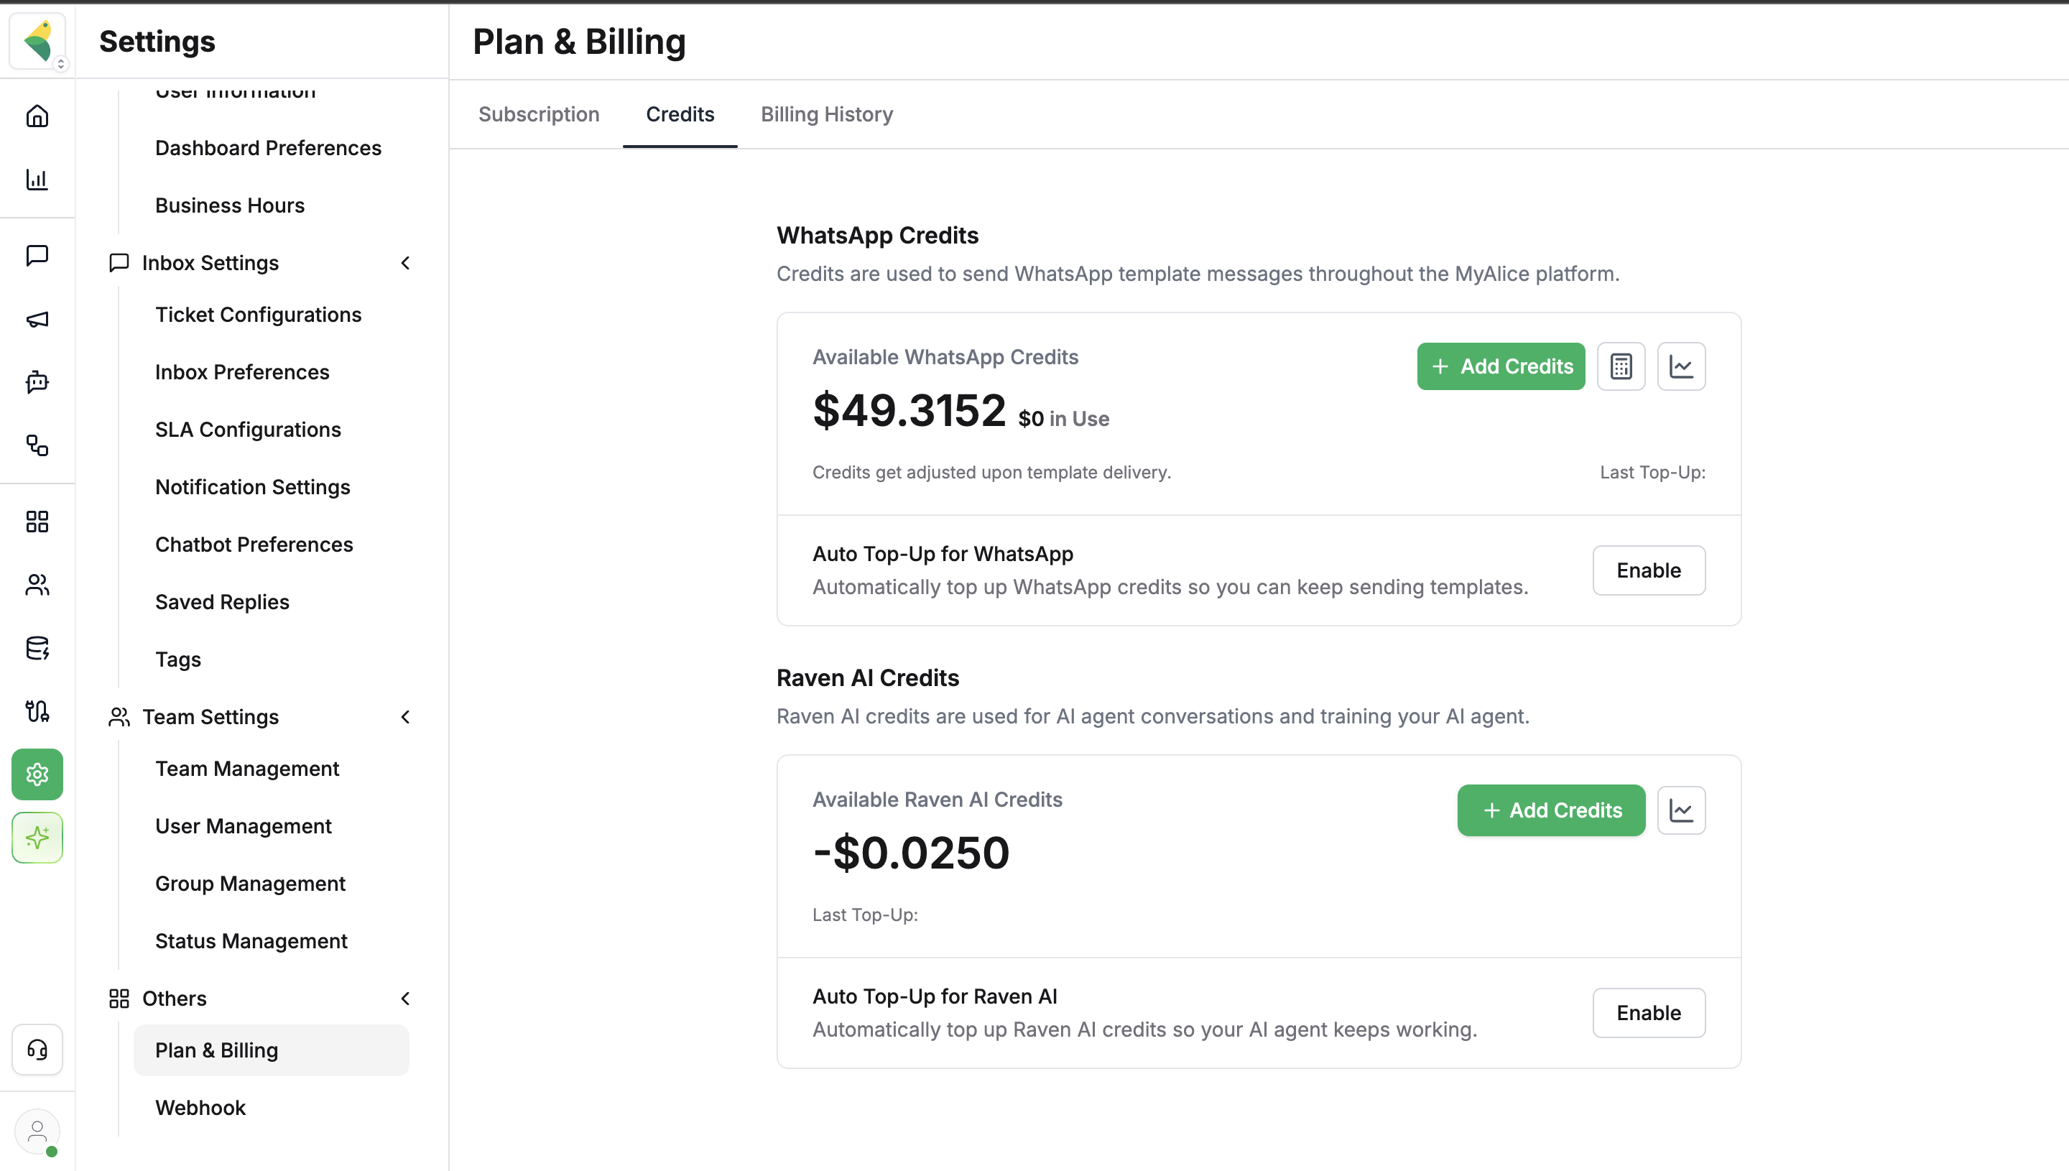Image resolution: width=2069 pixels, height=1171 pixels.
Task: Open Ticket Configurations
Action: coord(258,315)
